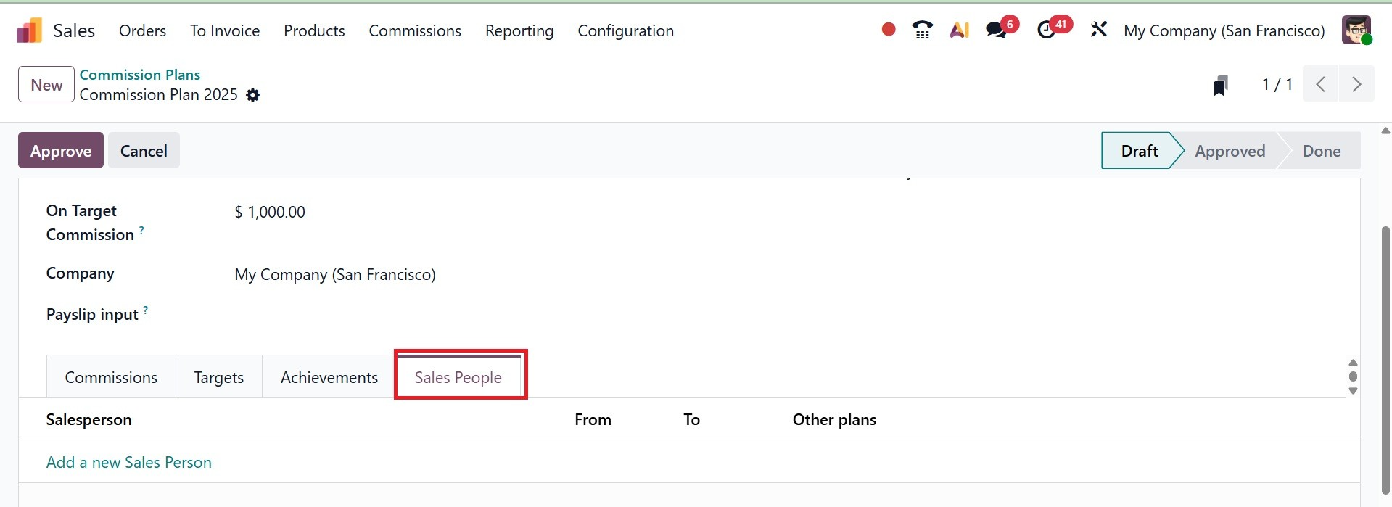The image size is (1392, 507).
Task: Open the gear actions menu beside Commission Plan 2025
Action: click(x=252, y=95)
